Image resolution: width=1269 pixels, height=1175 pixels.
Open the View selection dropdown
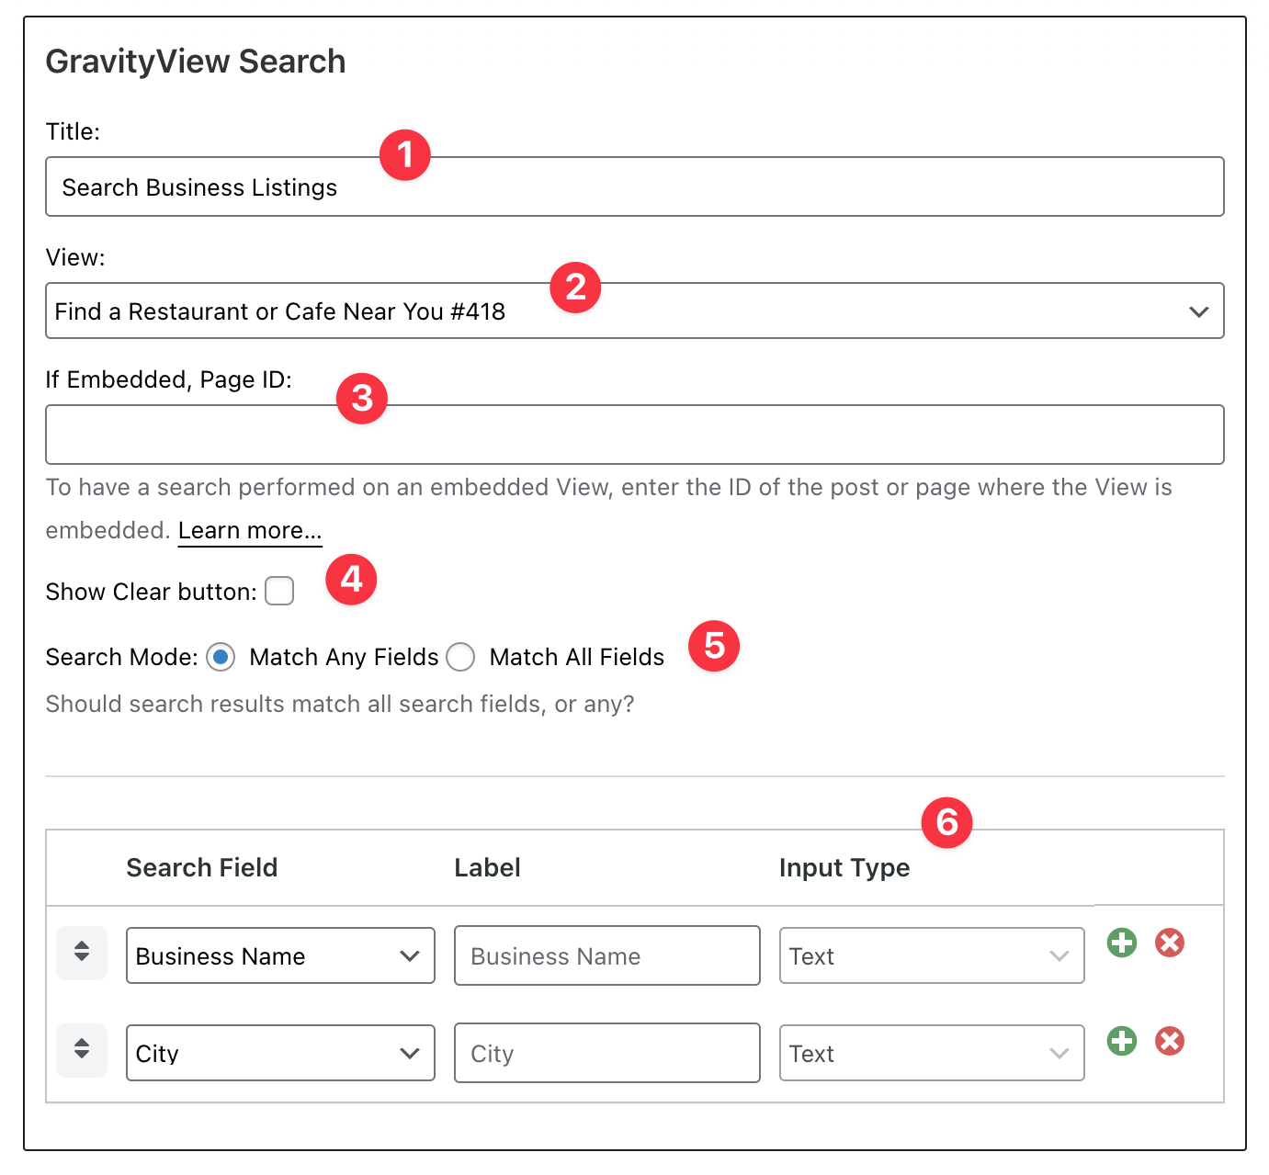coord(634,311)
